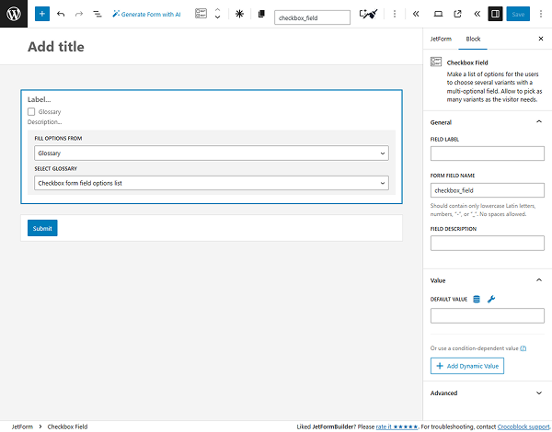This screenshot has height=432, width=552.
Task: Click the Redo arrow icon
Action: [79, 14]
